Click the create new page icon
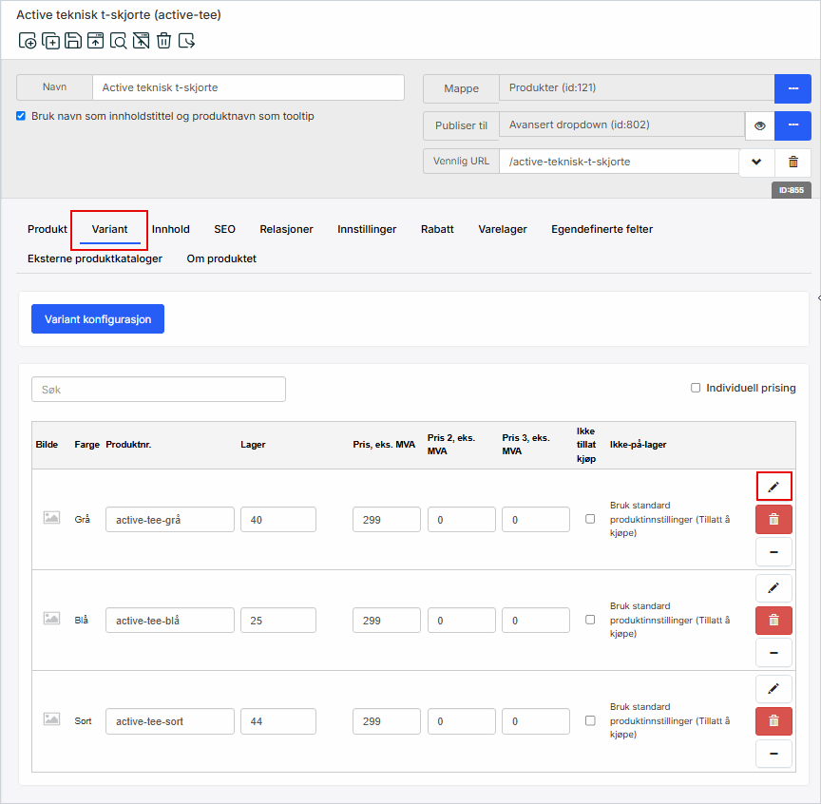 [x=28, y=40]
